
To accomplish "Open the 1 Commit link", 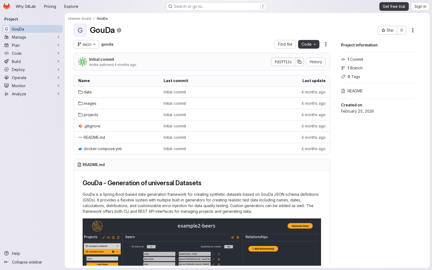I will tap(355, 59).
